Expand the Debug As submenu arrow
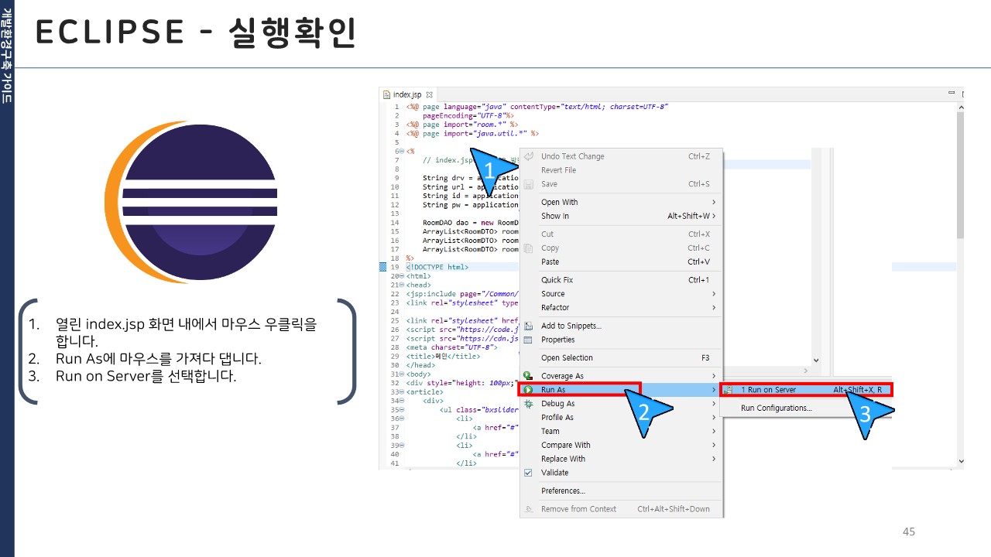The height and width of the screenshot is (557, 991). point(714,404)
